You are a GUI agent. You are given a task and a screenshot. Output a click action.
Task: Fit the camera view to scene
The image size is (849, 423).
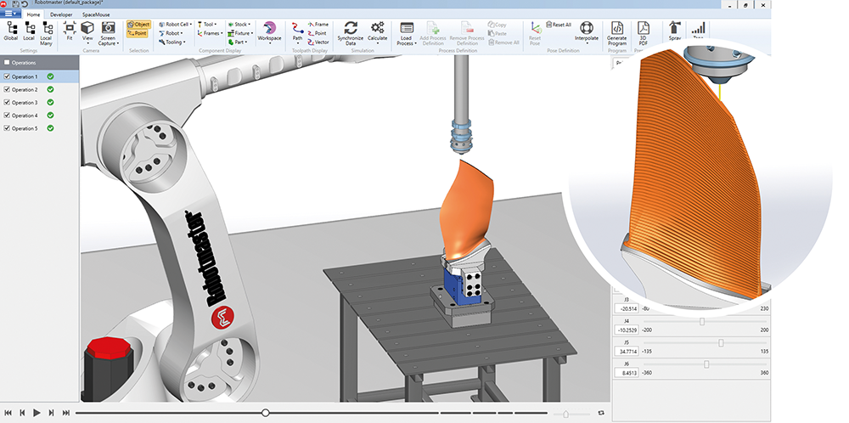pyautogui.click(x=70, y=31)
